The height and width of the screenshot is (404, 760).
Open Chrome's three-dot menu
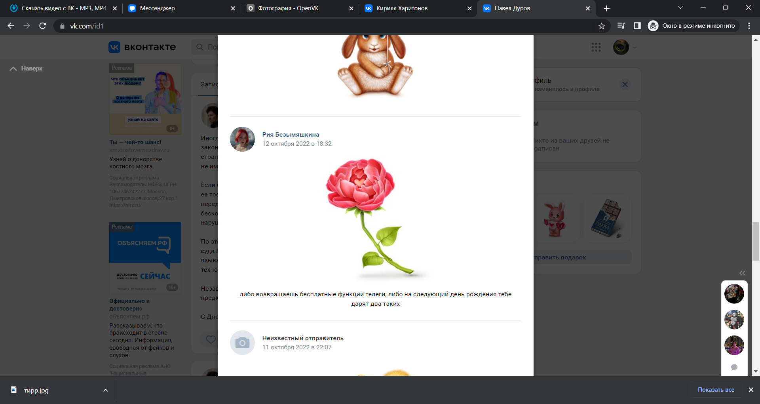[749, 26]
